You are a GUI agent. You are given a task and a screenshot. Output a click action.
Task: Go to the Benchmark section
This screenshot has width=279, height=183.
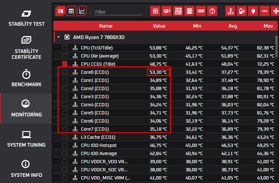26,78
